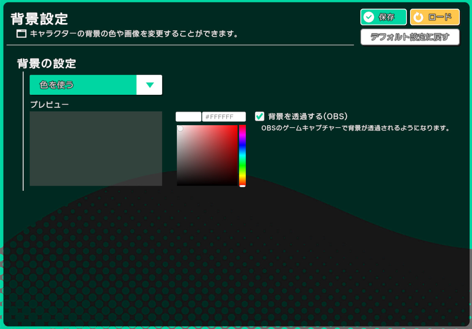The image size is (472, 329).
Task: Select blue on the rainbow hue bar
Action: [x=242, y=145]
